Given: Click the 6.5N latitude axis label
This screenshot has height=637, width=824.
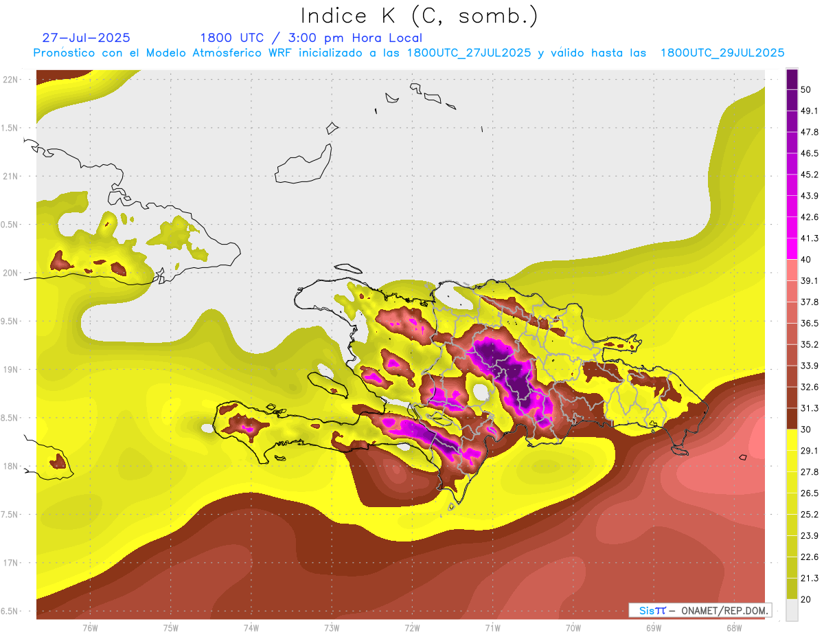Looking at the screenshot, I should (x=10, y=611).
